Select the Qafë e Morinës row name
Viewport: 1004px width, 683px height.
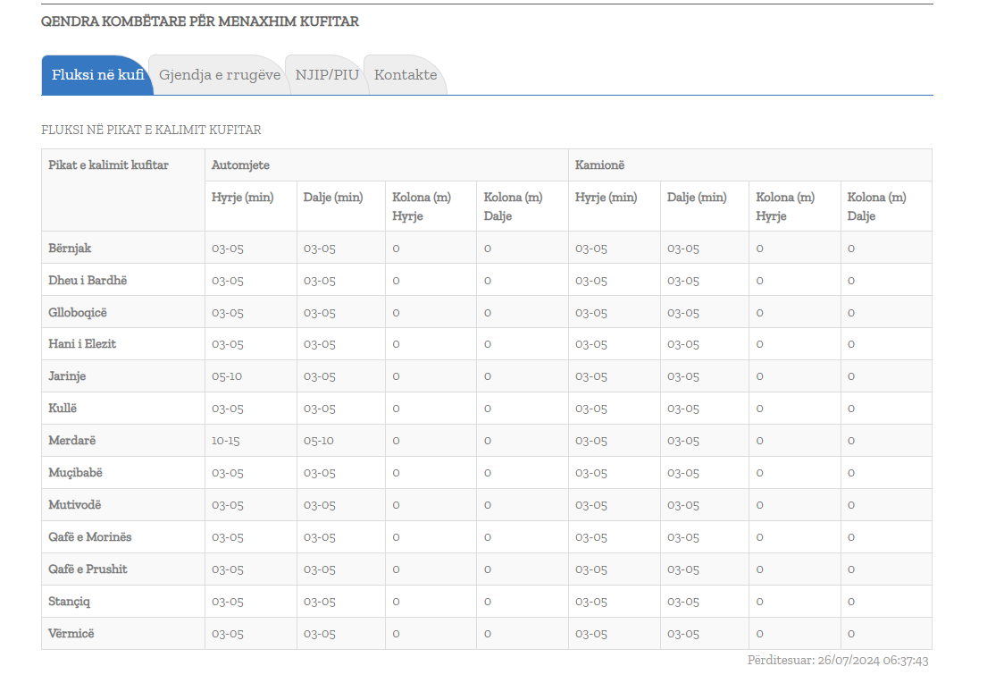click(89, 537)
